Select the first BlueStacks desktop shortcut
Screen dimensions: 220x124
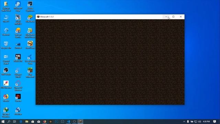[30, 19]
